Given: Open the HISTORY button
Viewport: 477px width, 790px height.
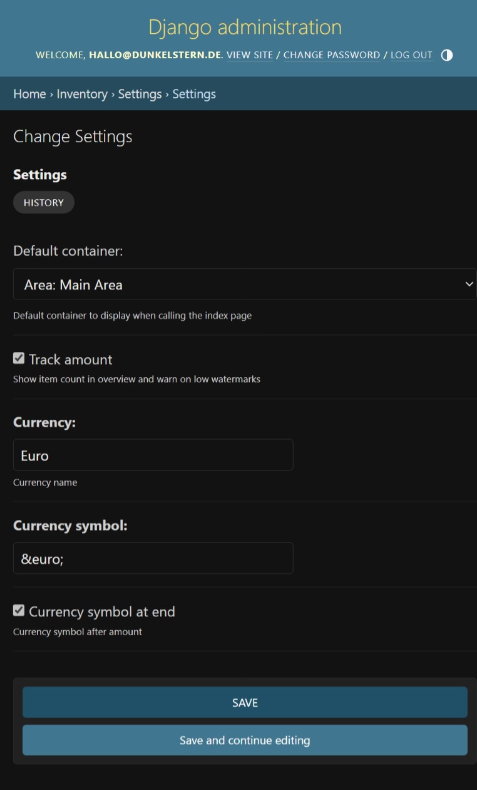Looking at the screenshot, I should pos(44,202).
